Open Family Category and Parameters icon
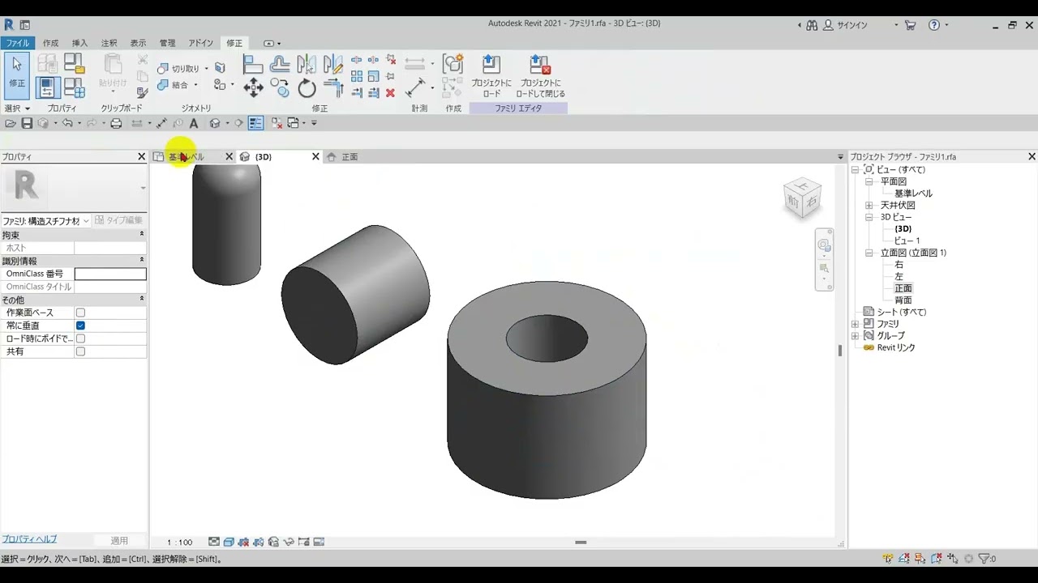This screenshot has width=1038, height=583. tap(75, 63)
